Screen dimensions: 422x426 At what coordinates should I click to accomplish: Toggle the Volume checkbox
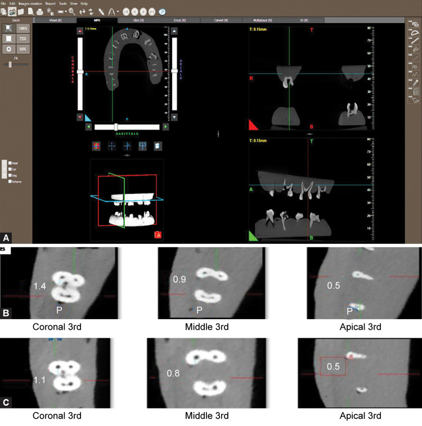click(10, 181)
